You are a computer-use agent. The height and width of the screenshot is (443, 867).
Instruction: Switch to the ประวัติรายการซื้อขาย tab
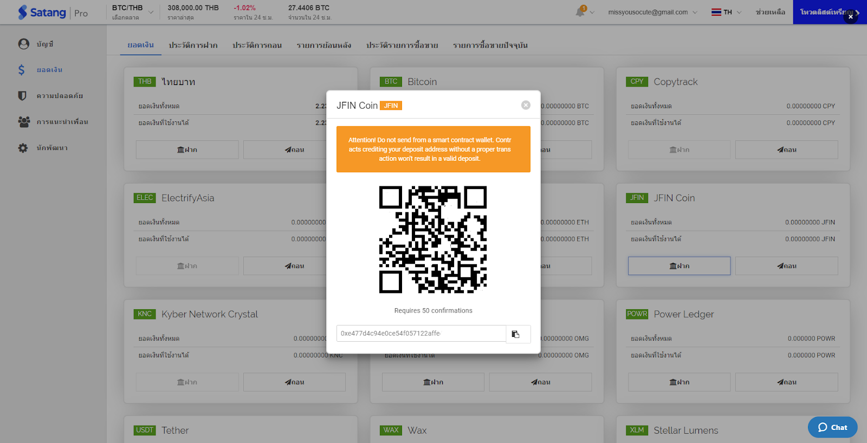pyautogui.click(x=402, y=45)
